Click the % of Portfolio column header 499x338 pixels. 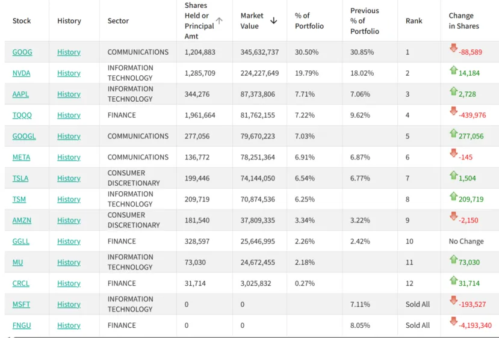click(309, 20)
